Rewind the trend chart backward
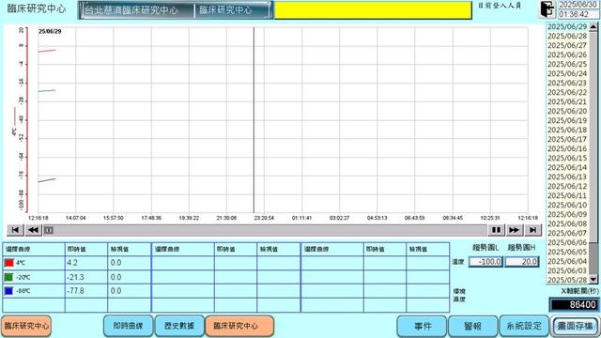The image size is (601, 338). (34, 230)
